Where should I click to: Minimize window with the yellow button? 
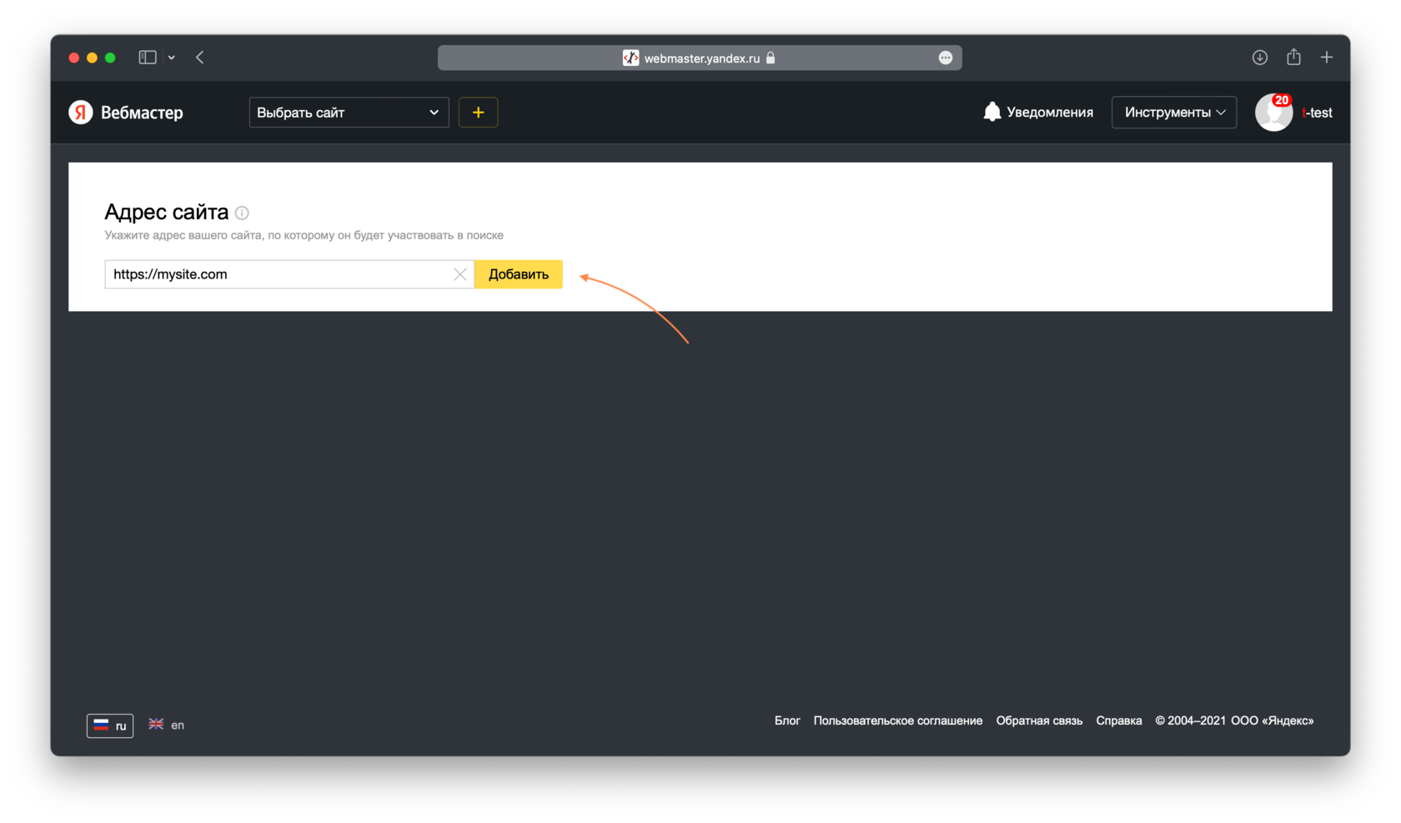[93, 58]
